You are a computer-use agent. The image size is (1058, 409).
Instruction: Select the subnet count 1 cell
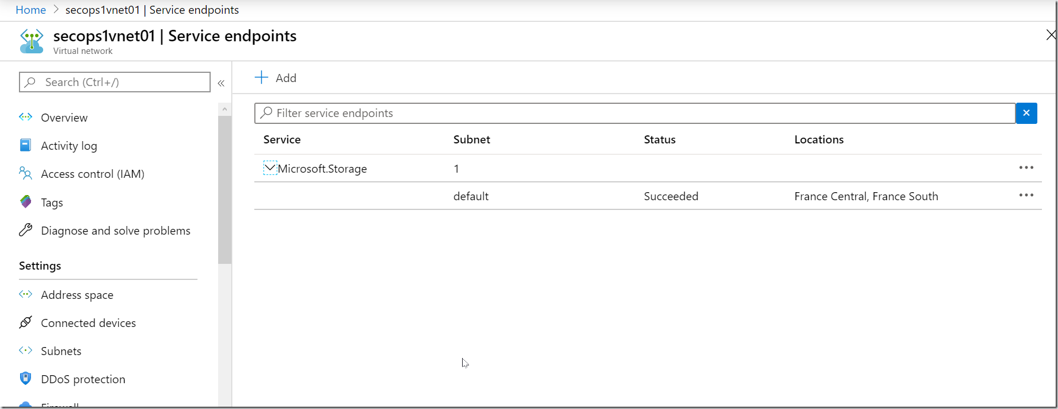click(456, 169)
